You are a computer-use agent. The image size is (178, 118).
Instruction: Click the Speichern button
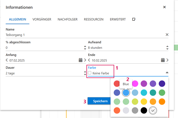coord(100,101)
